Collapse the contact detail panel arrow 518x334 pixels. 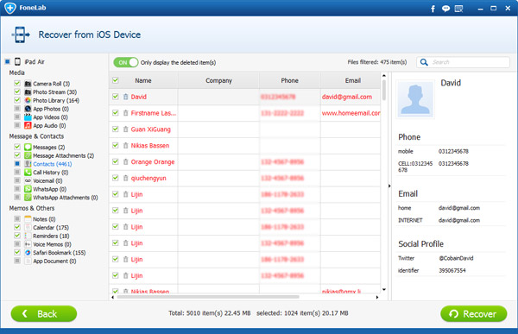point(389,186)
